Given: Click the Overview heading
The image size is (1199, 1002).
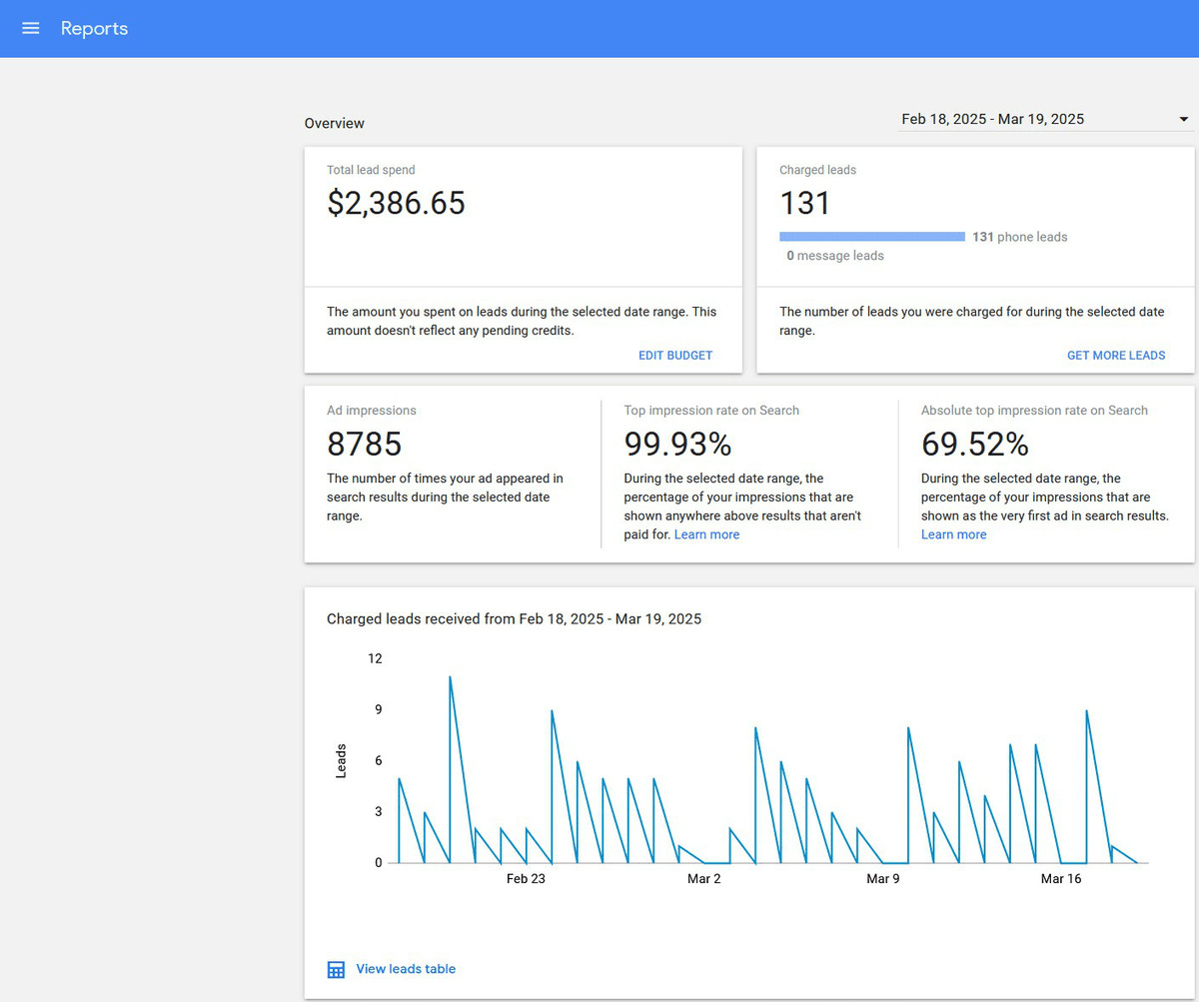Looking at the screenshot, I should 335,123.
